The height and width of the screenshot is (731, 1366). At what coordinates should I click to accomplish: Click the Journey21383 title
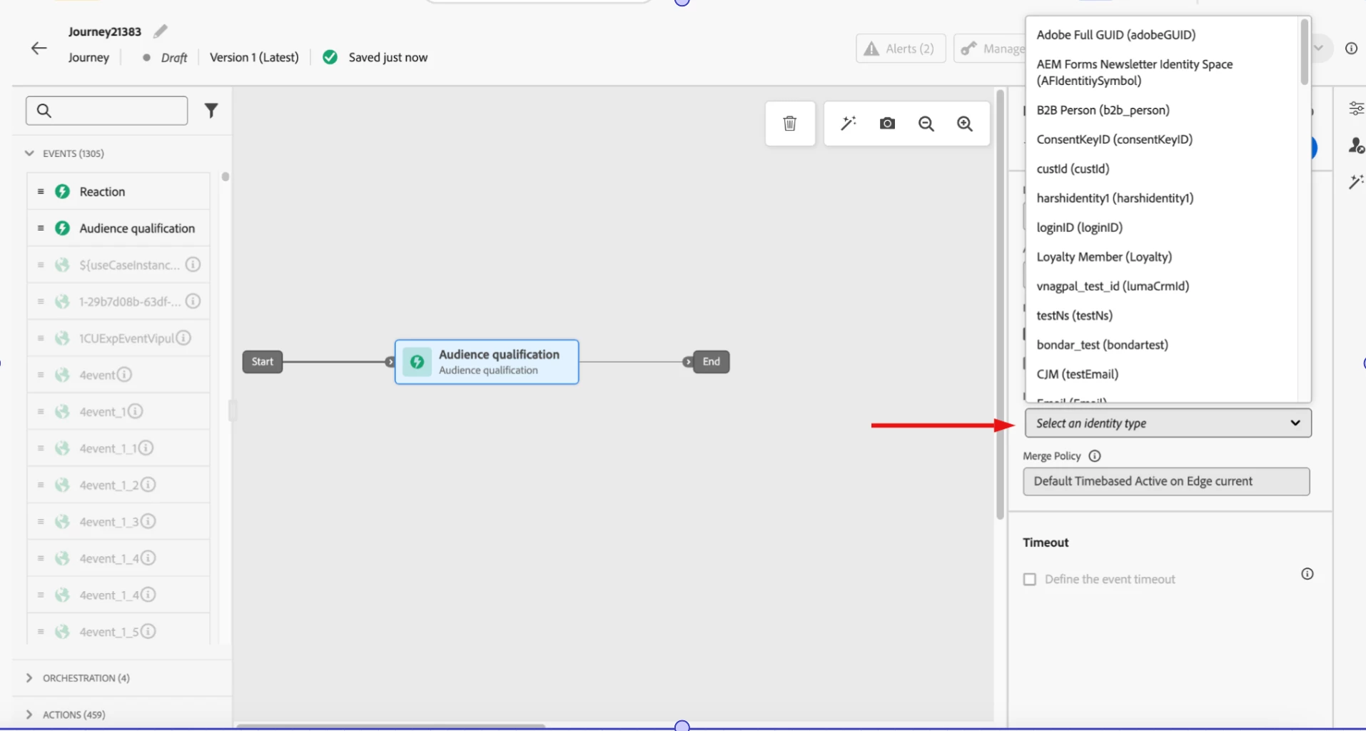click(105, 31)
